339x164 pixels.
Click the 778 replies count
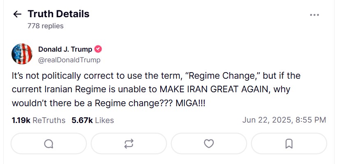tap(45, 26)
